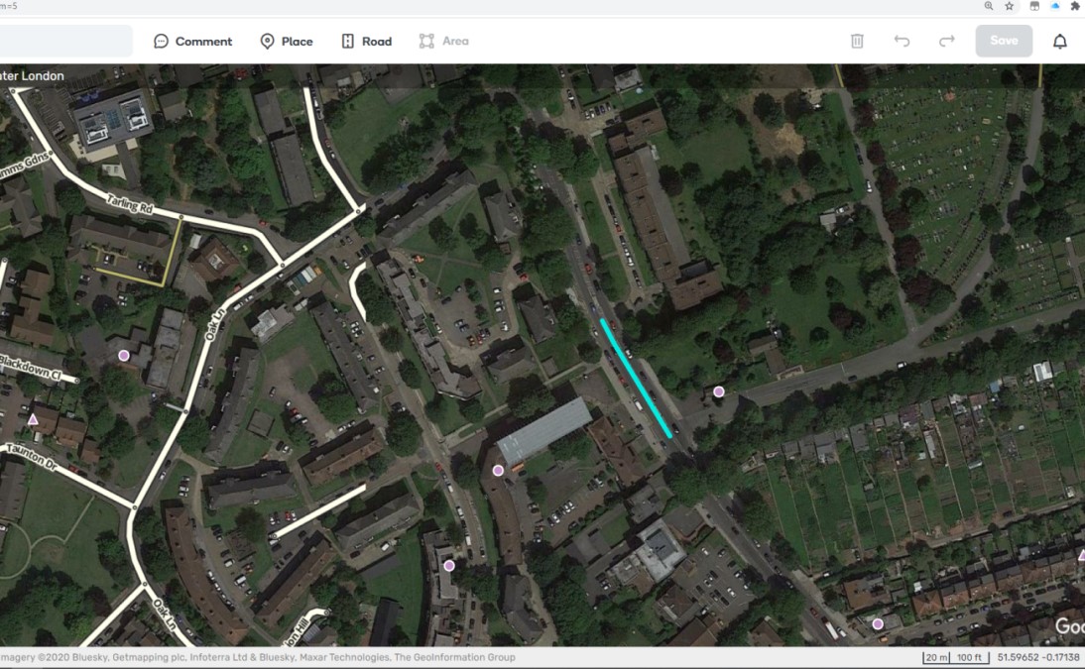Select the purple triangle marker near Taunton Dr
The width and height of the screenshot is (1085, 669).
point(33,419)
